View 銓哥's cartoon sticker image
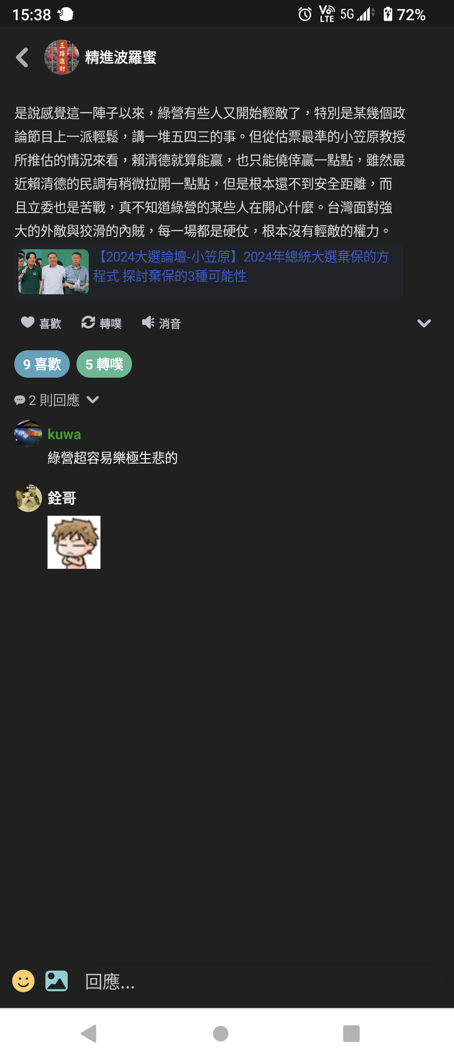The width and height of the screenshot is (454, 1061). point(74,542)
